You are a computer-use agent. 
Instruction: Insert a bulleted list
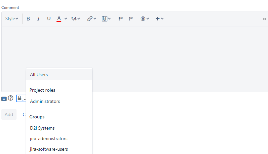(x=121, y=18)
